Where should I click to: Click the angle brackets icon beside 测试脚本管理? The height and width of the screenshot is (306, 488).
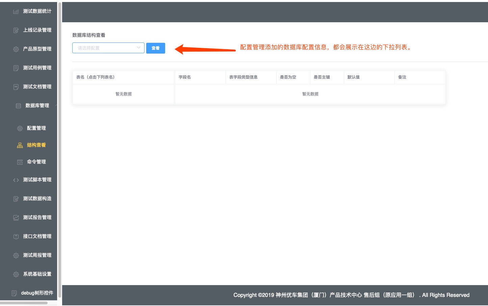click(16, 180)
